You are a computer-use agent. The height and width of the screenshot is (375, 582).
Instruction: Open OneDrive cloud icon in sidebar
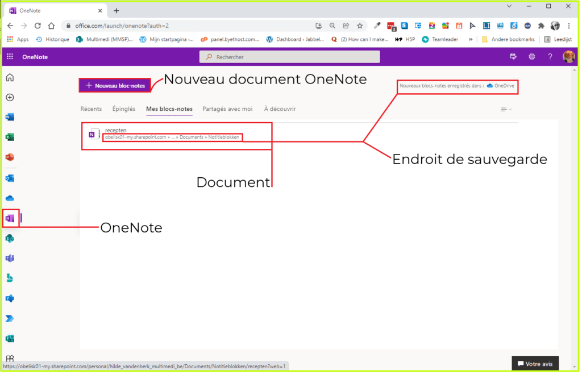tap(10, 198)
